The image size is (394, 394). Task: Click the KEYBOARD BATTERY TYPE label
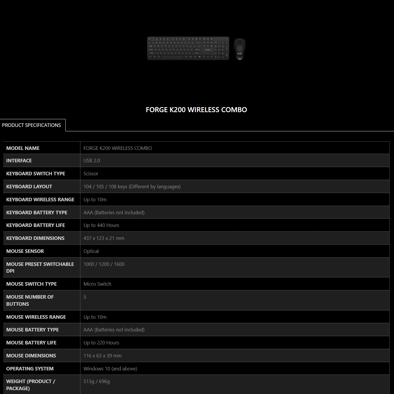point(37,212)
